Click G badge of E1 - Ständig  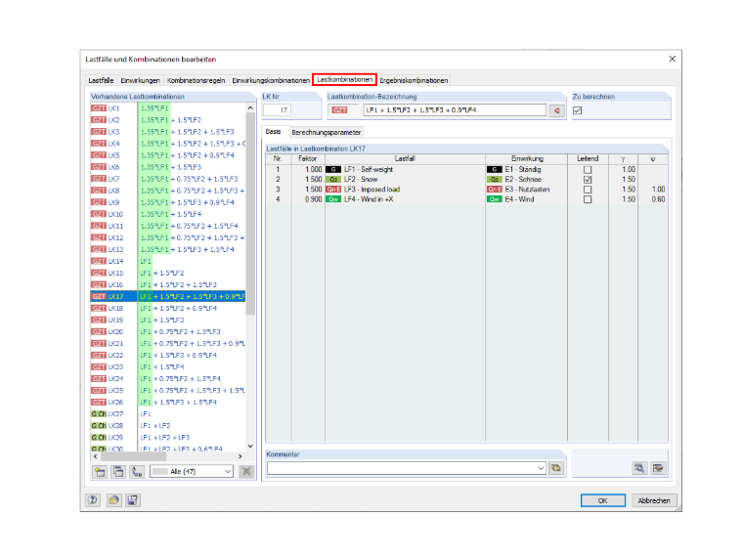pyautogui.click(x=495, y=170)
